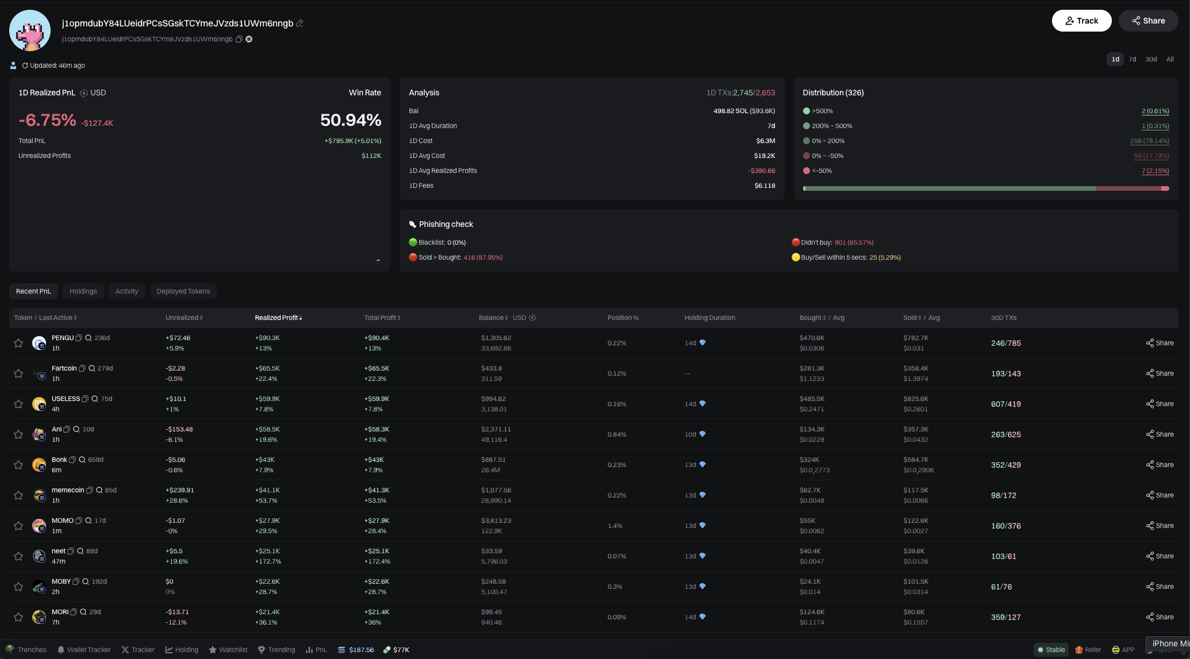Image resolution: width=1190 pixels, height=659 pixels.
Task: Switch to the Holdings tab
Action: [x=83, y=291]
